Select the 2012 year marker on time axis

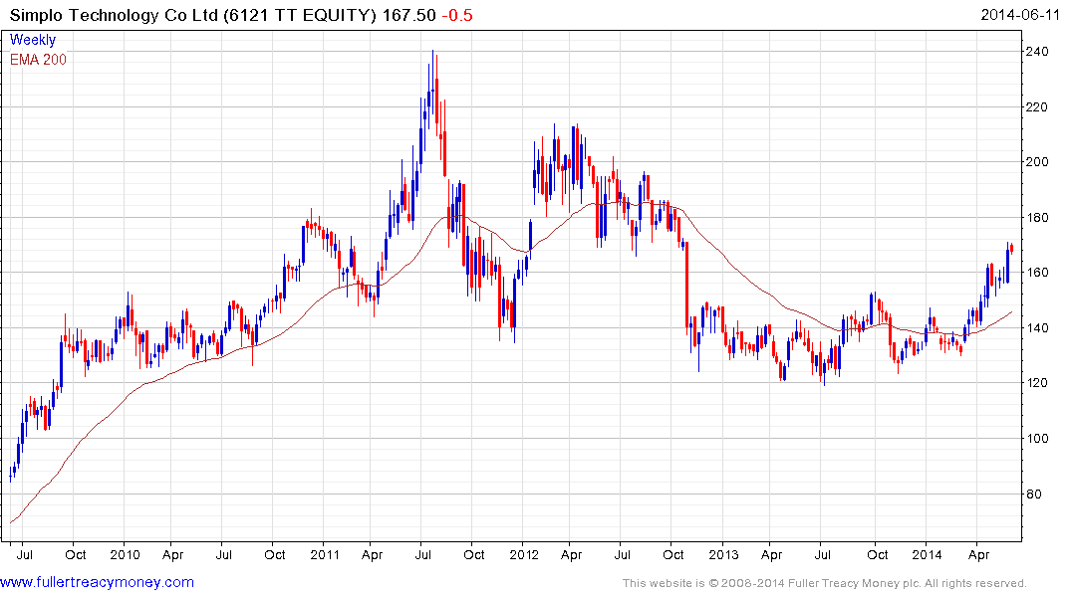(524, 554)
